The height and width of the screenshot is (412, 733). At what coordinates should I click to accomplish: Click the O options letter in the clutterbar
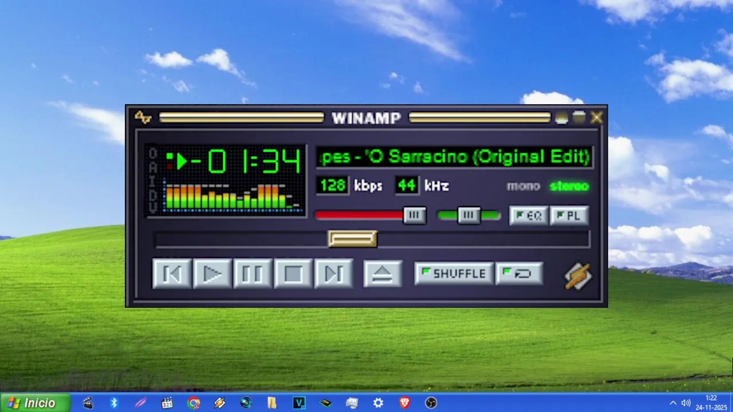pyautogui.click(x=152, y=153)
